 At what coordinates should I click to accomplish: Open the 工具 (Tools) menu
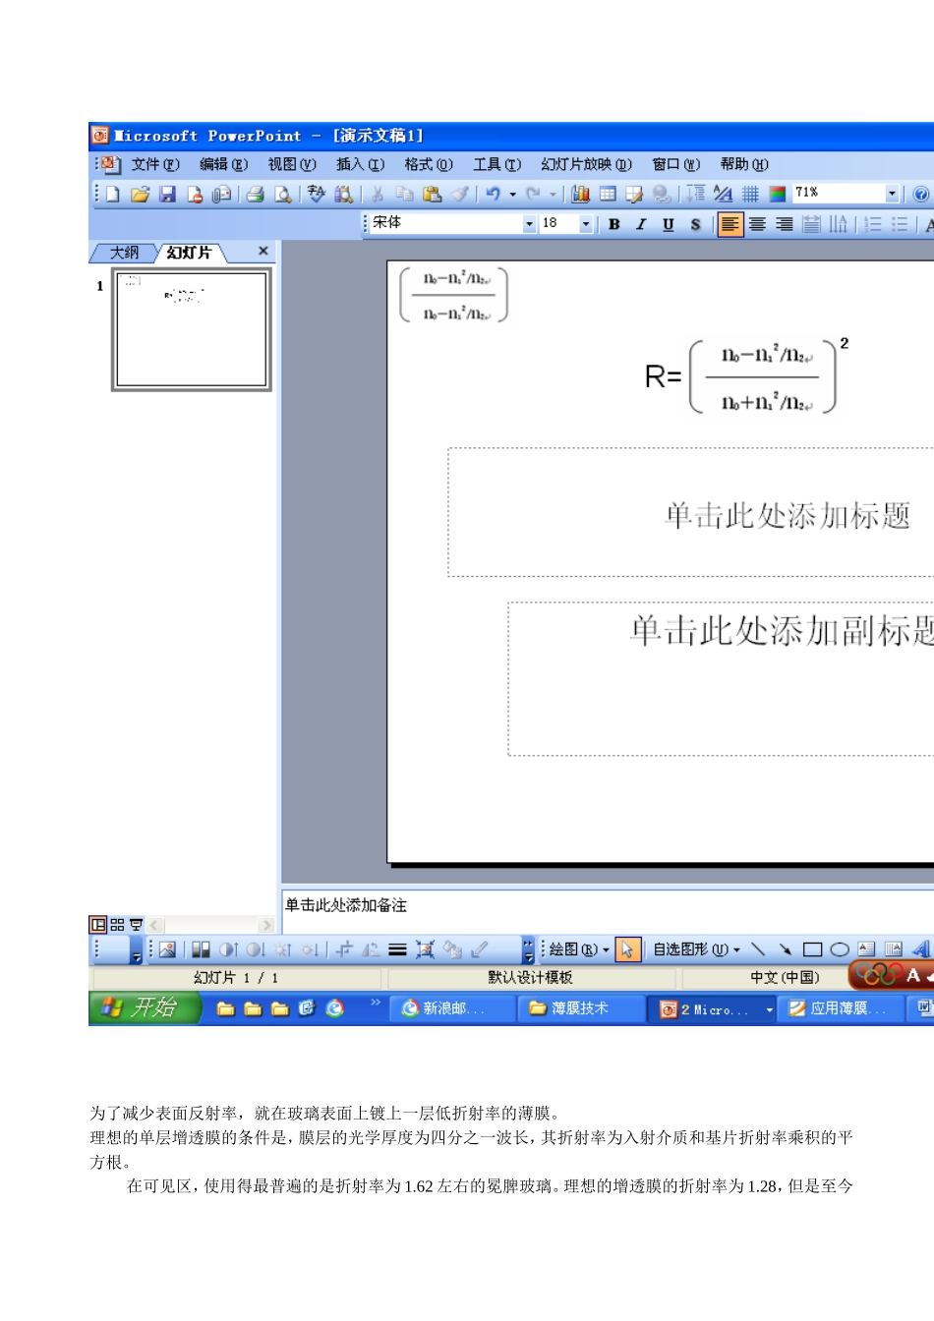496,164
